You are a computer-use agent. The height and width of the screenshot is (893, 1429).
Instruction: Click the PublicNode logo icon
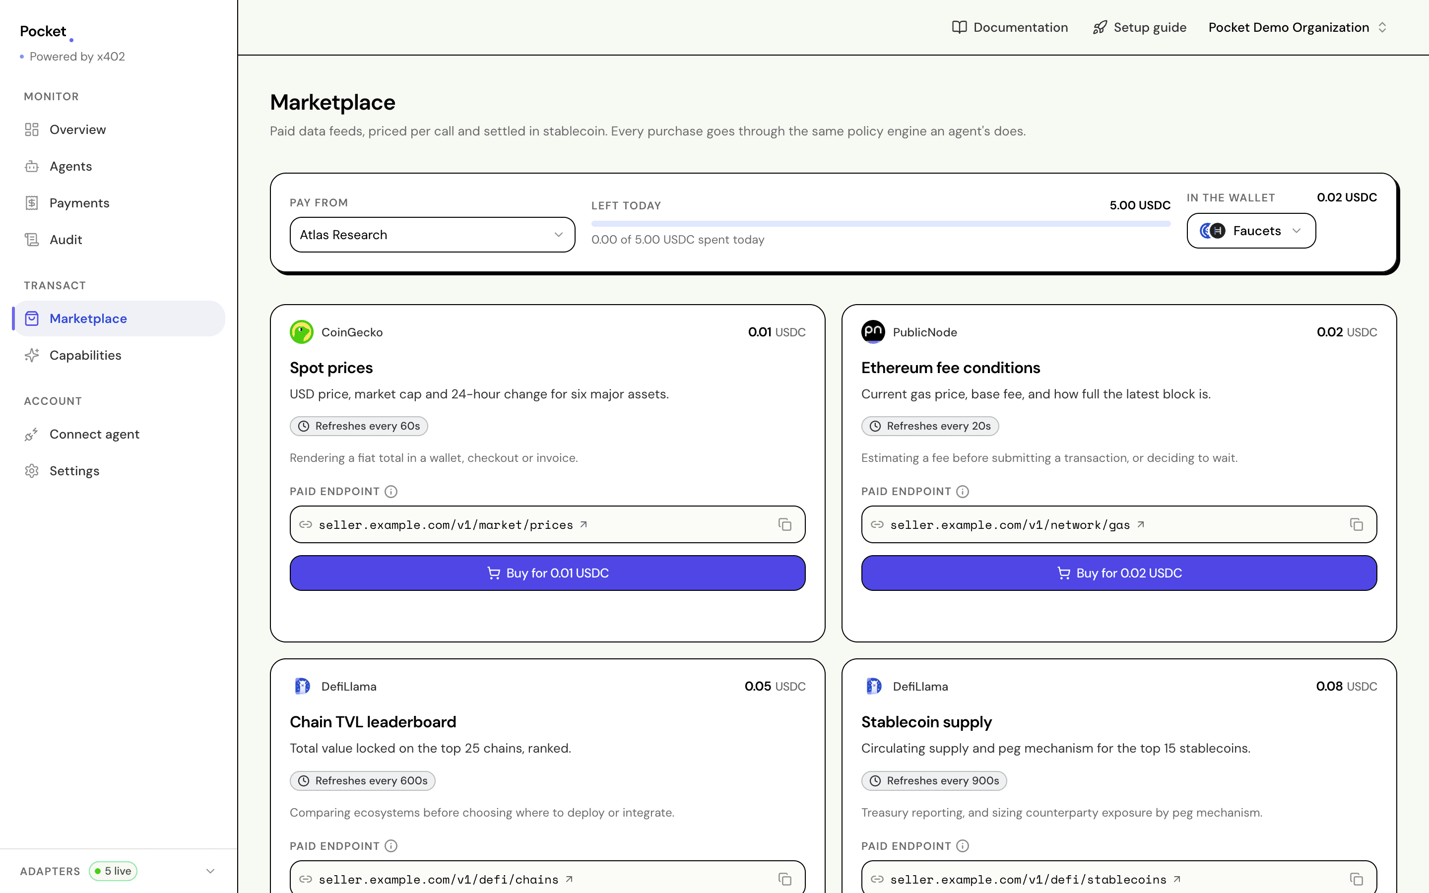(x=873, y=332)
